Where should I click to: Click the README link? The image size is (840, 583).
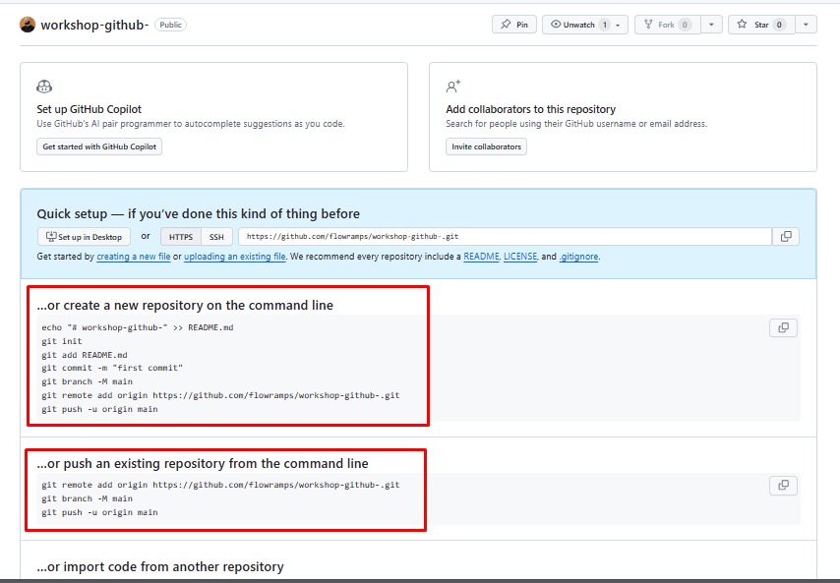tap(481, 257)
